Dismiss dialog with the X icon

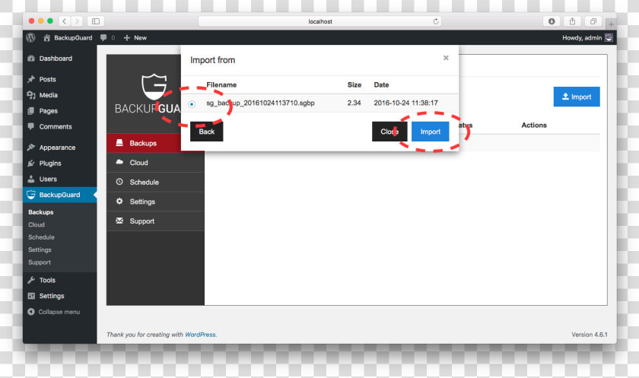tap(446, 58)
